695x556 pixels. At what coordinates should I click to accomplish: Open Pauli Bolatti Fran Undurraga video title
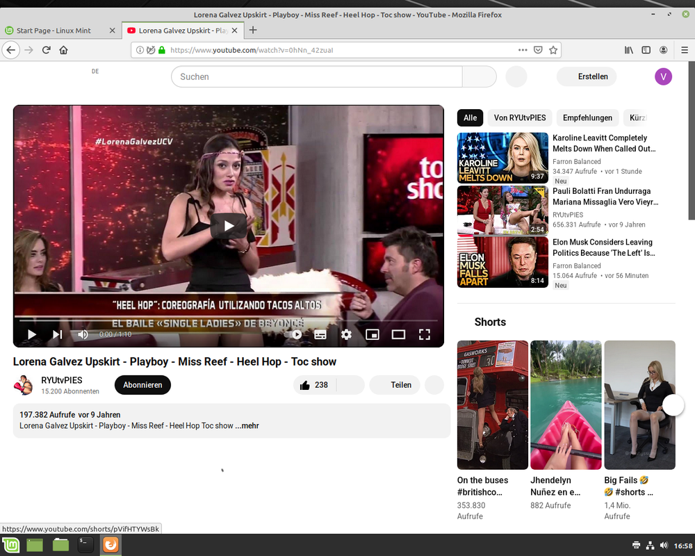tap(605, 197)
